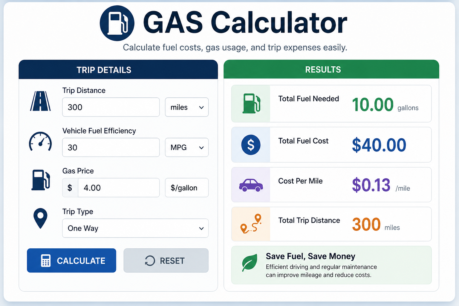Click the gas pump logo icon
Image resolution: width=459 pixels, height=306 pixels.
(117, 23)
